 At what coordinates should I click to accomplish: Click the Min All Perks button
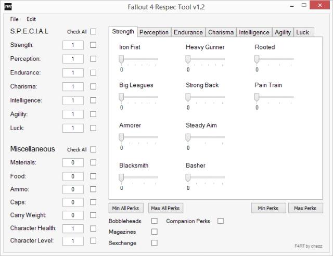[126, 208]
